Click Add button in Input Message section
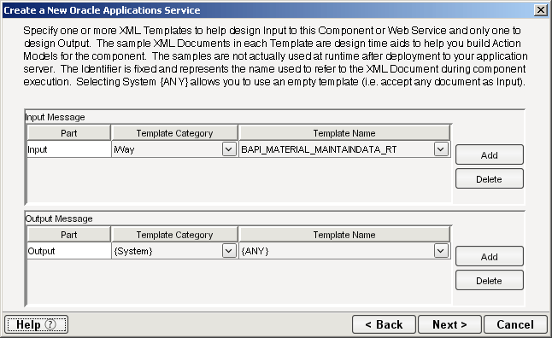552x338 pixels. click(x=490, y=154)
